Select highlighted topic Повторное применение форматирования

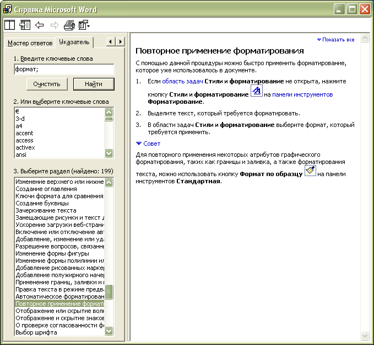(59, 304)
